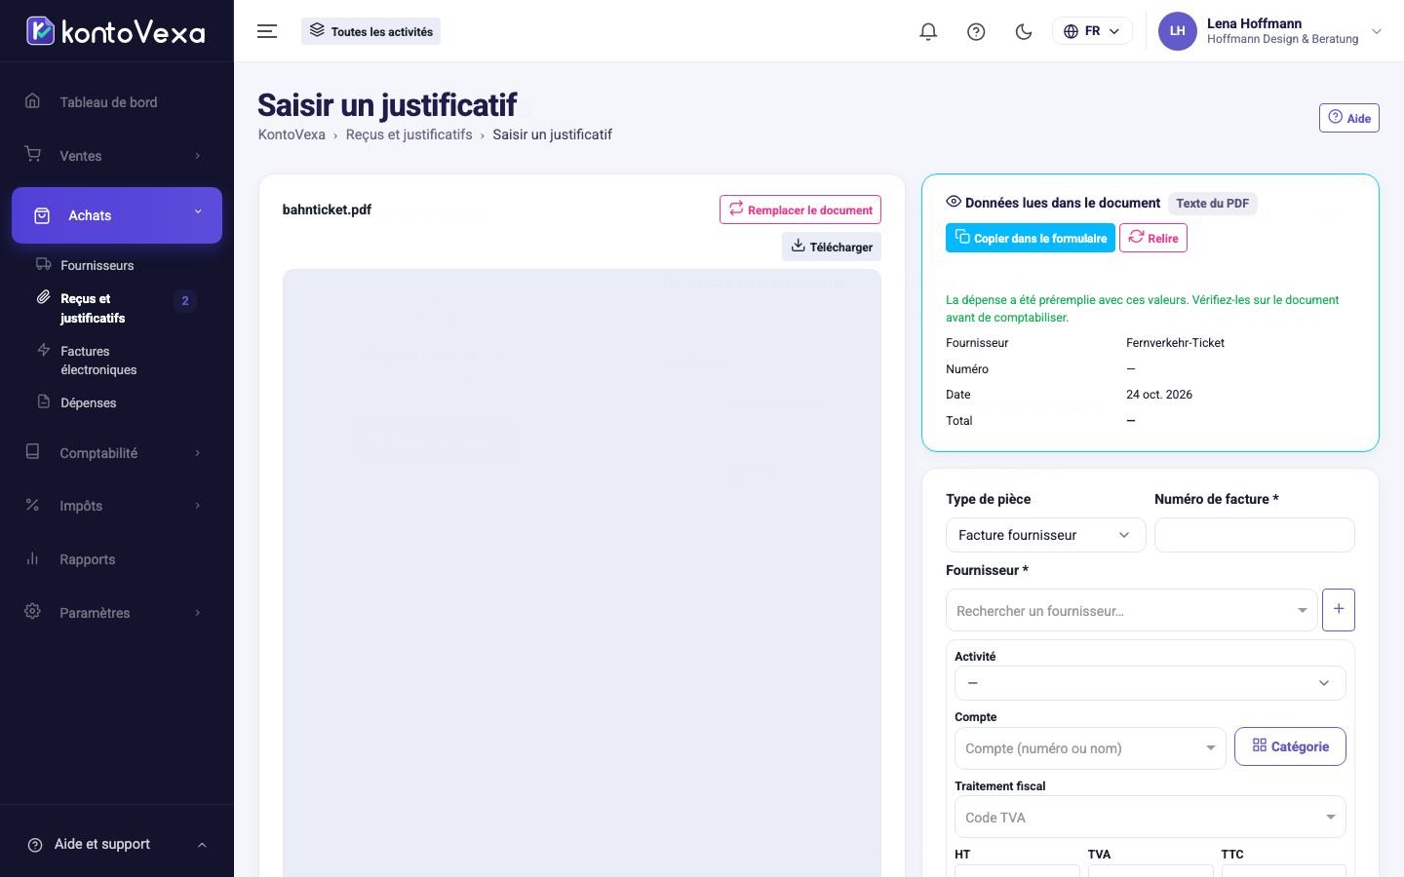Click the Reçus et justificatifs count badge

tap(185, 301)
